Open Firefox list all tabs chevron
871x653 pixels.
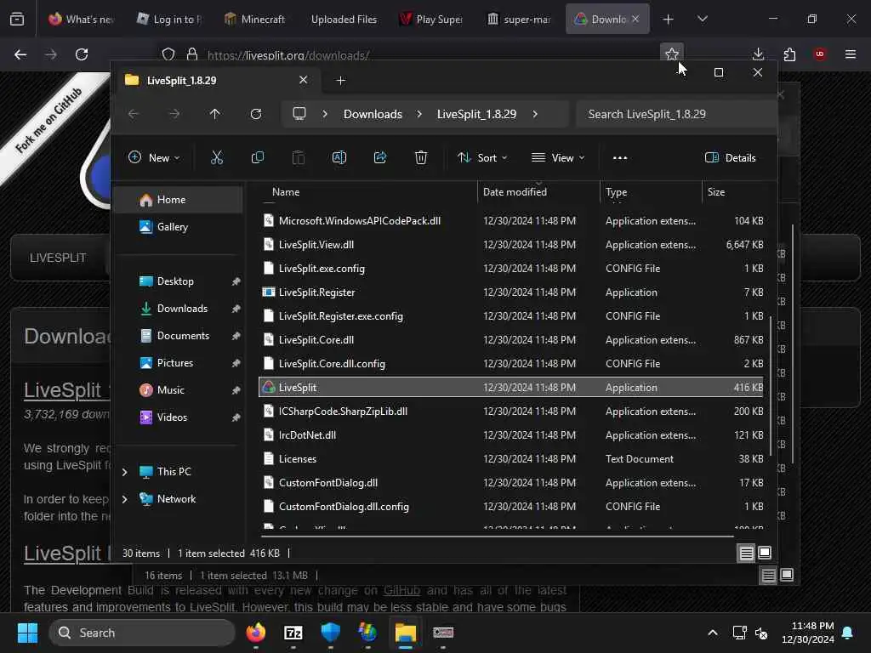[702, 19]
